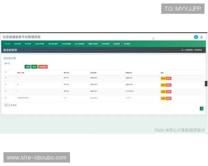The width and height of the screenshot is (208, 166).
Task: Open the 用户管理 menu item
Action: tap(28, 44)
